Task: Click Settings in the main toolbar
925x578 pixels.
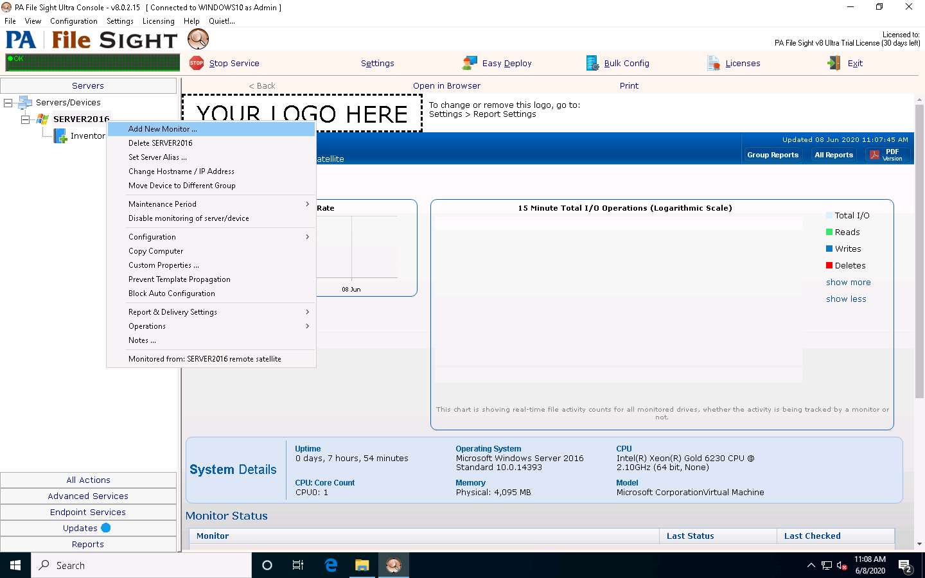Action: tap(377, 63)
